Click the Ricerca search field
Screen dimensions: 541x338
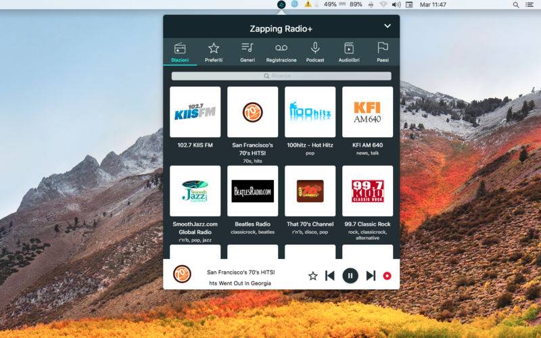pos(281,76)
